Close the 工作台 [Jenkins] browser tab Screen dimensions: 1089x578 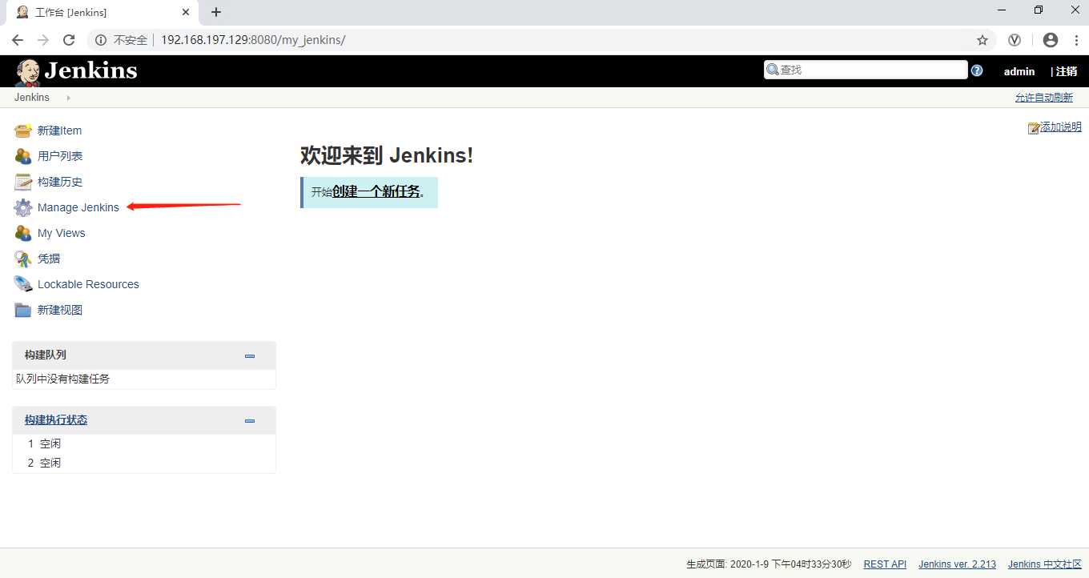click(186, 12)
